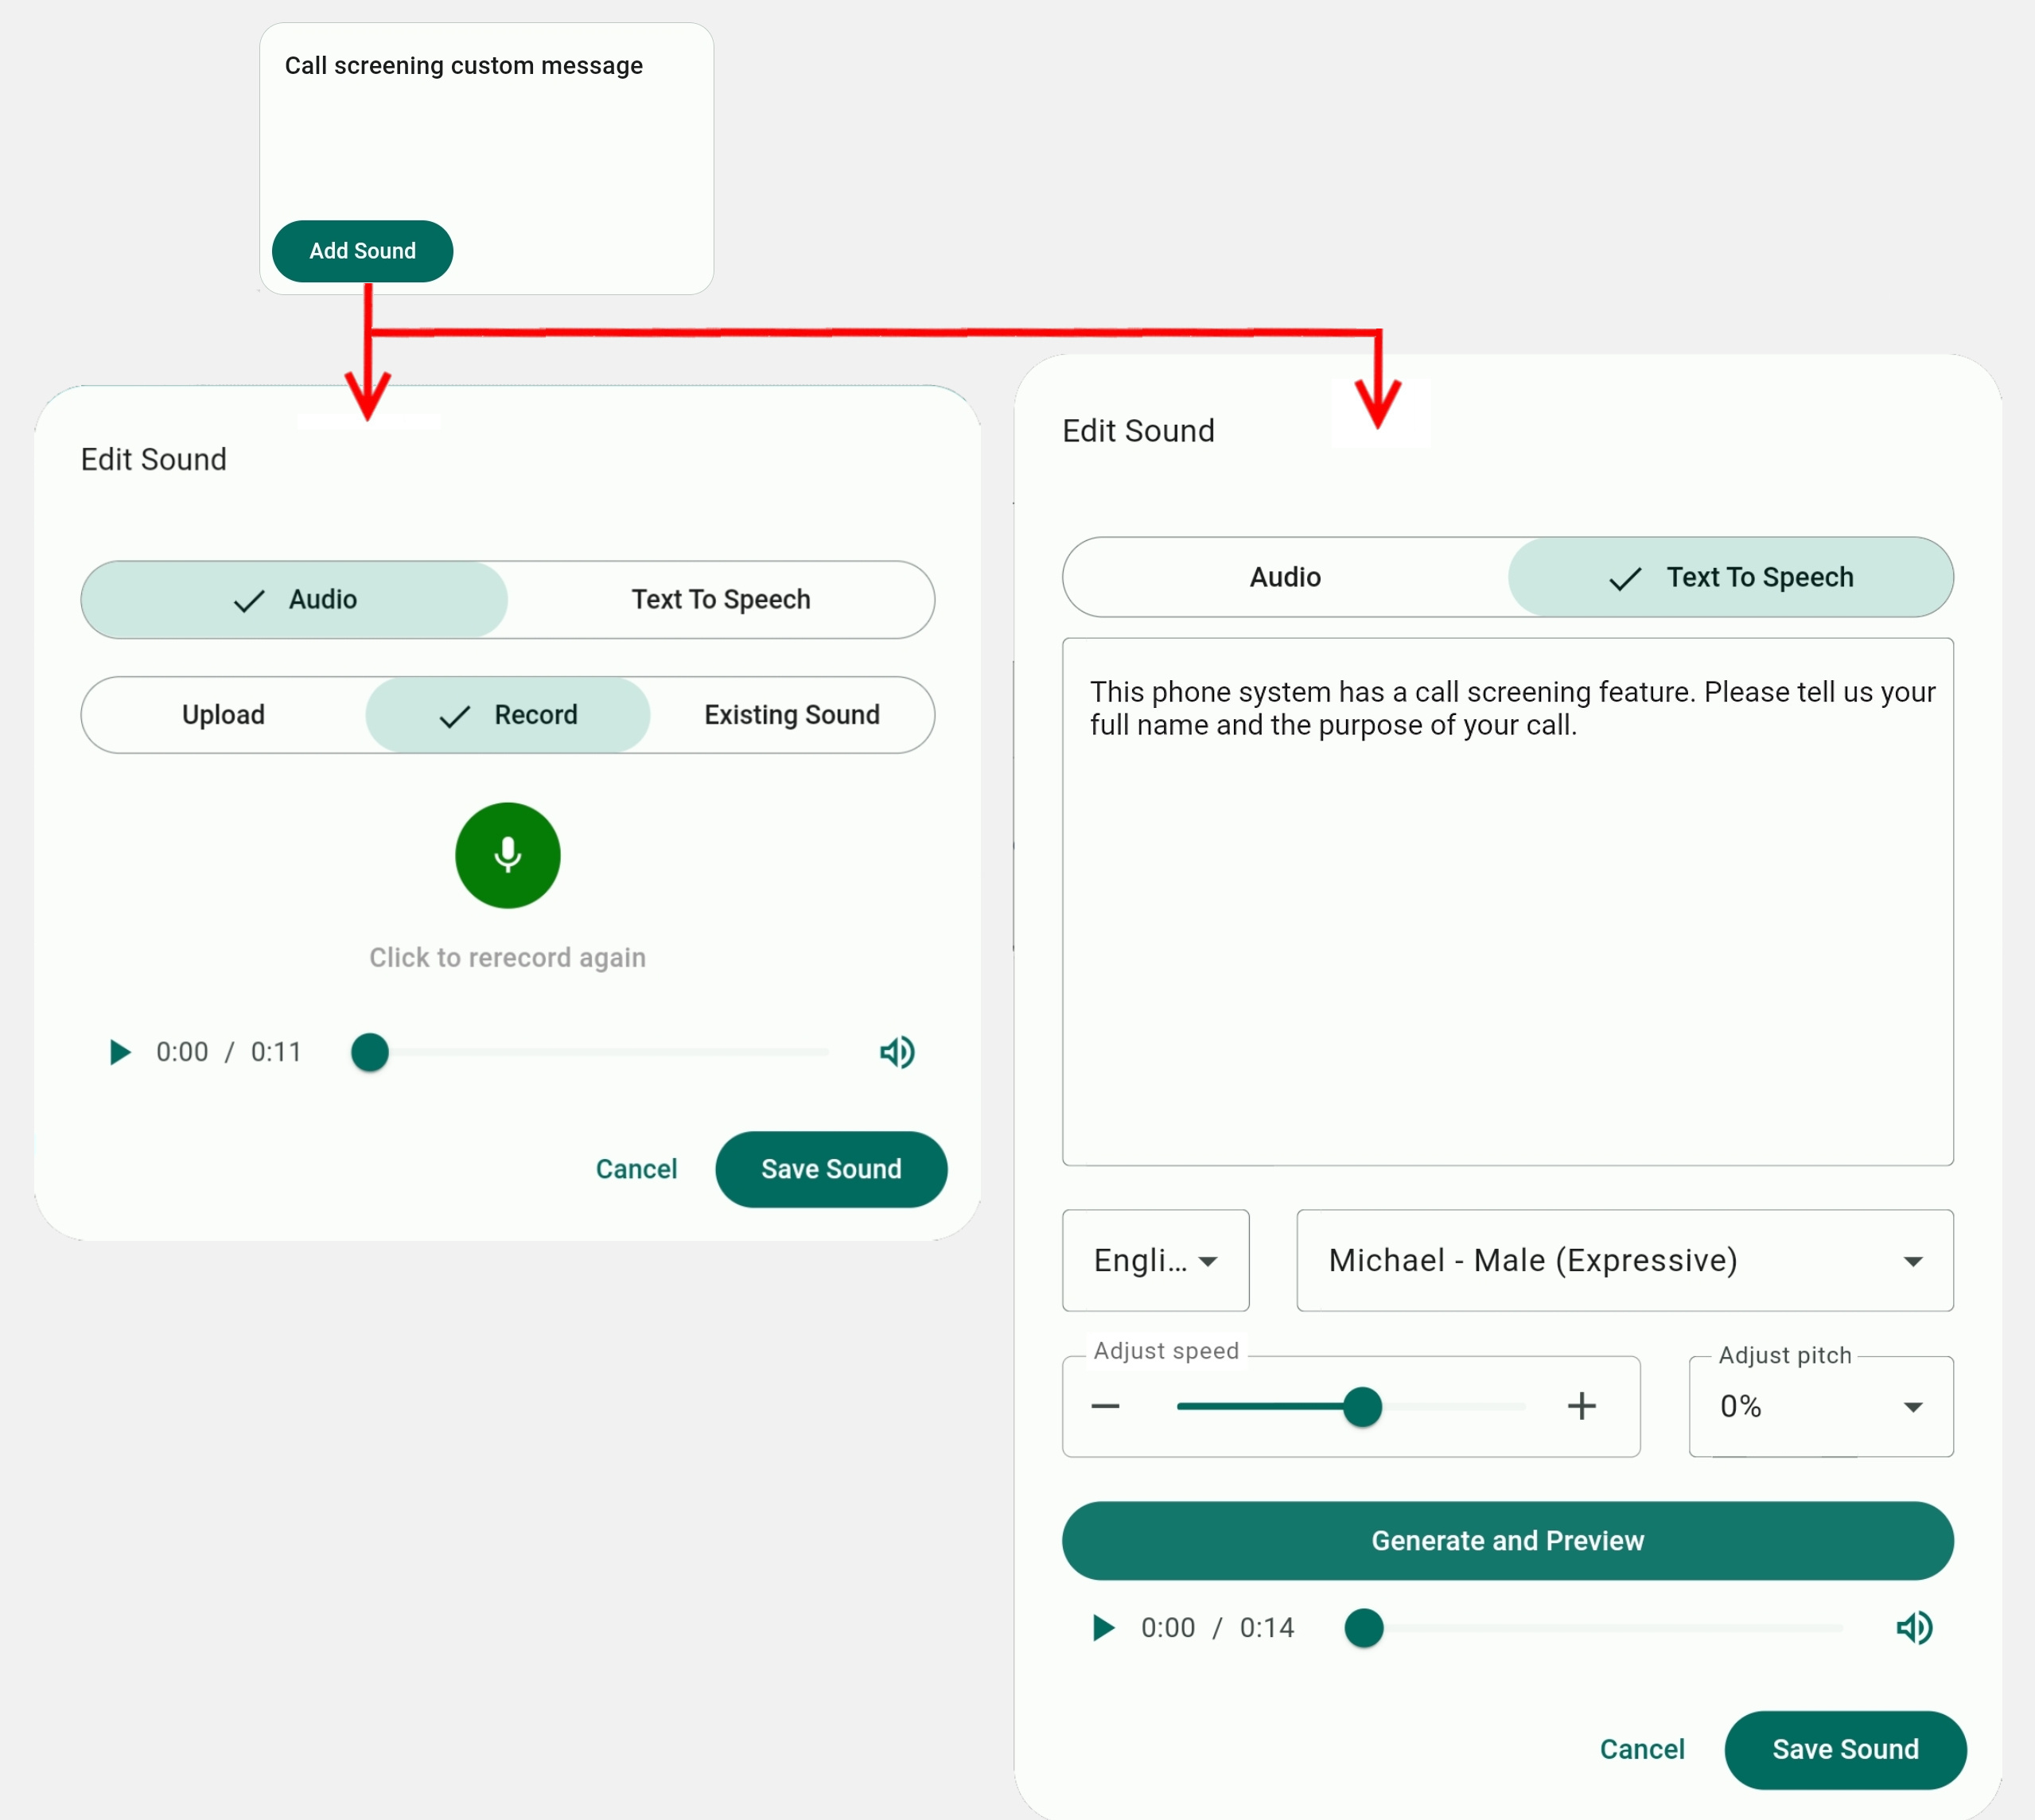Switch to Text To Speech tab in left dialog

tap(720, 599)
